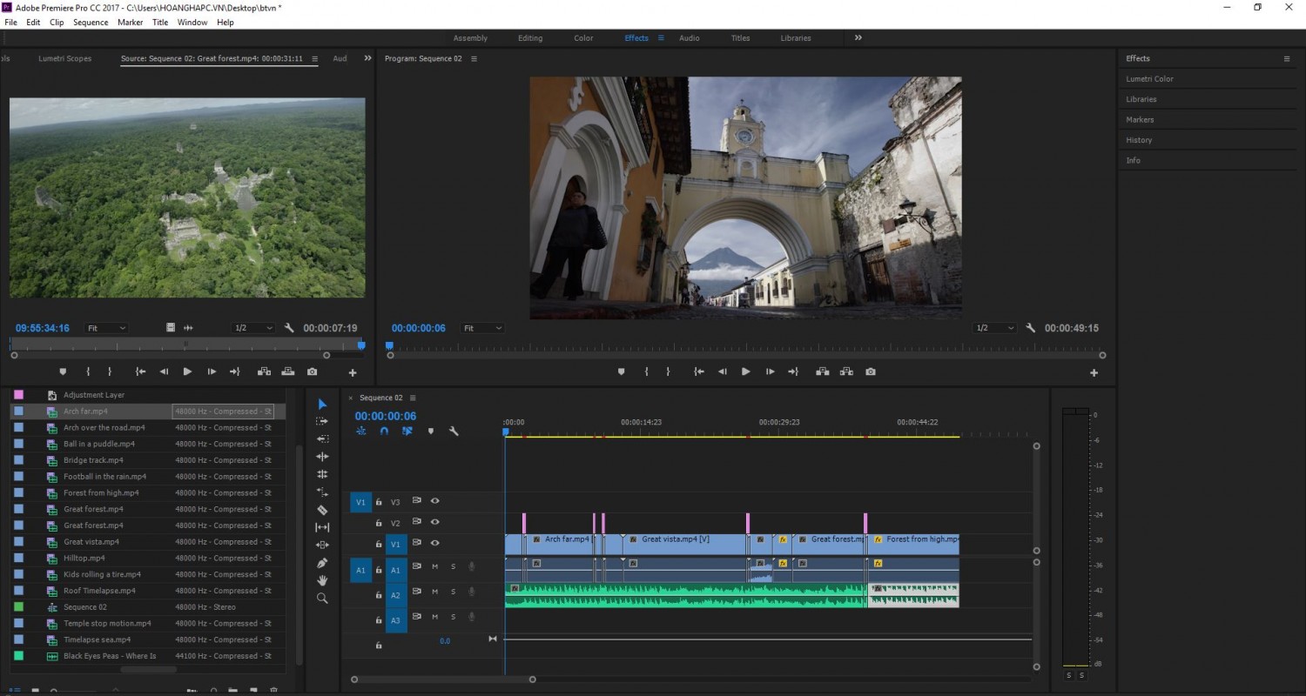Click Overwrite button in Source monitor
Image resolution: width=1306 pixels, height=696 pixels.
tap(288, 371)
